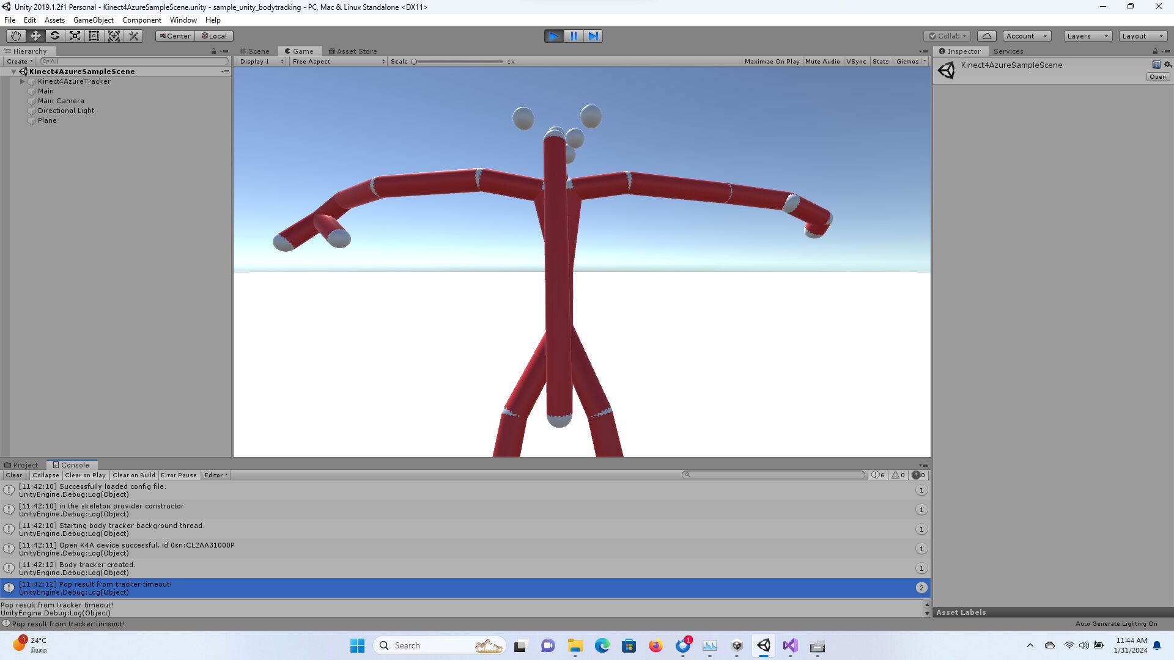
Task: Stop play mode with Play button
Action: (554, 36)
